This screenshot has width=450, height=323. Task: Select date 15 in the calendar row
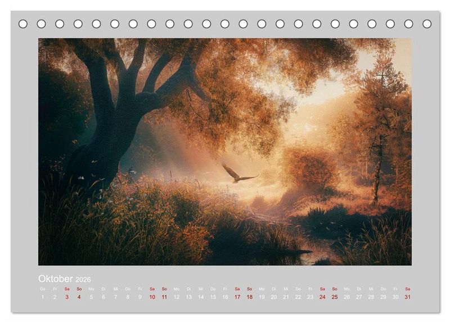tap(213, 297)
